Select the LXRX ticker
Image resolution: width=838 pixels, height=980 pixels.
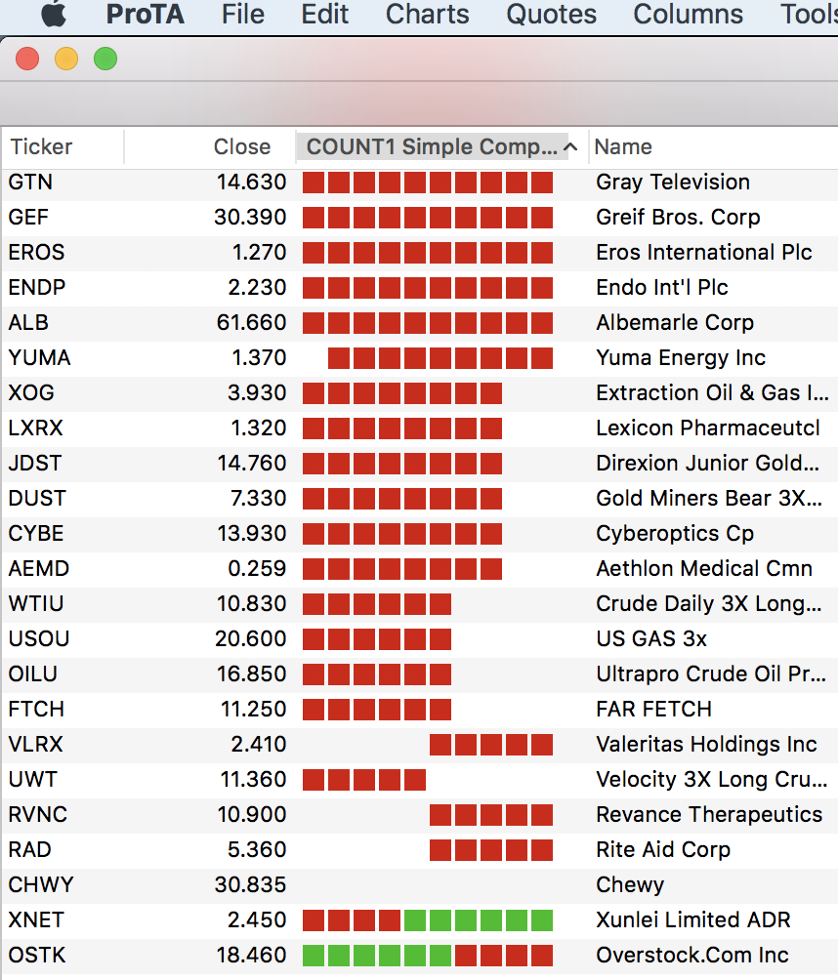click(35, 428)
